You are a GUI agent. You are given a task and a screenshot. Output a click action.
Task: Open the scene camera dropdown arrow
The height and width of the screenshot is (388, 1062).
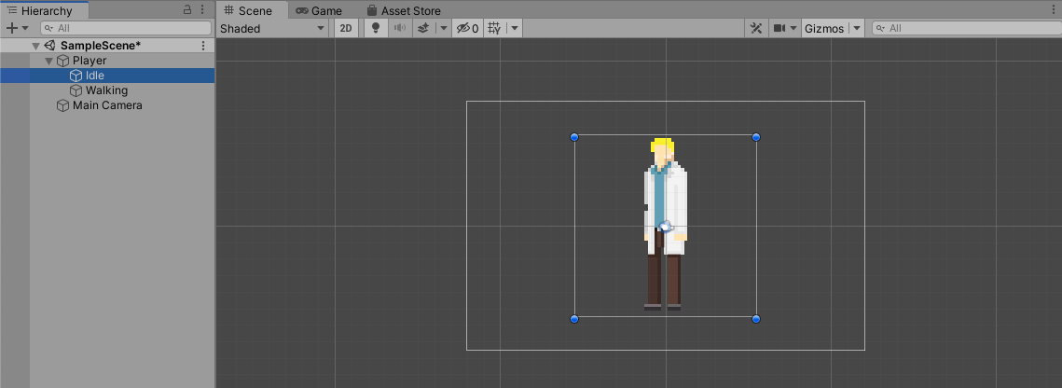pyautogui.click(x=793, y=28)
